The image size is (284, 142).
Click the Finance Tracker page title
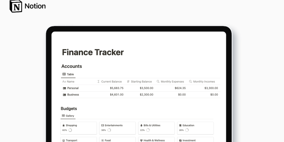tap(93, 52)
